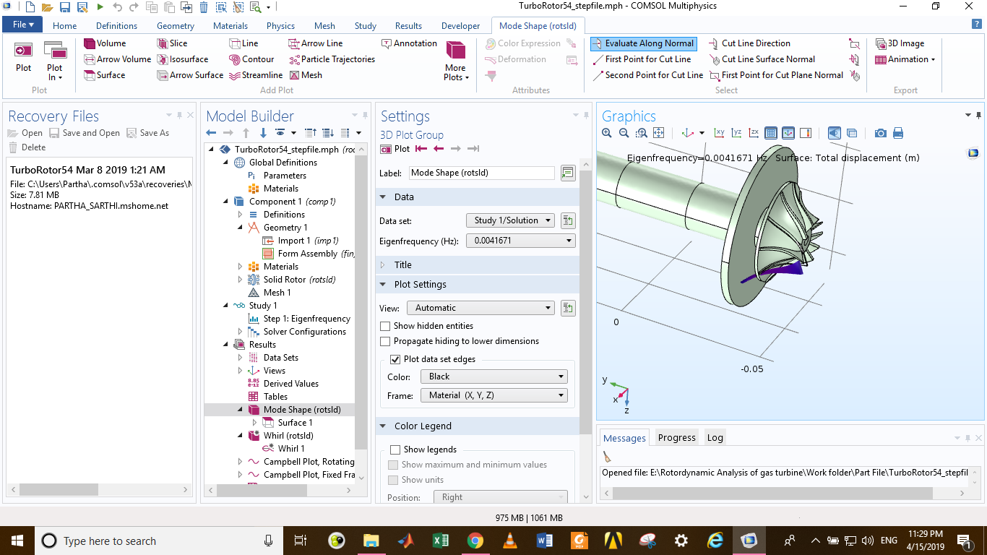Expand the Title section
Image resolution: width=987 pixels, height=555 pixels.
[402, 265]
